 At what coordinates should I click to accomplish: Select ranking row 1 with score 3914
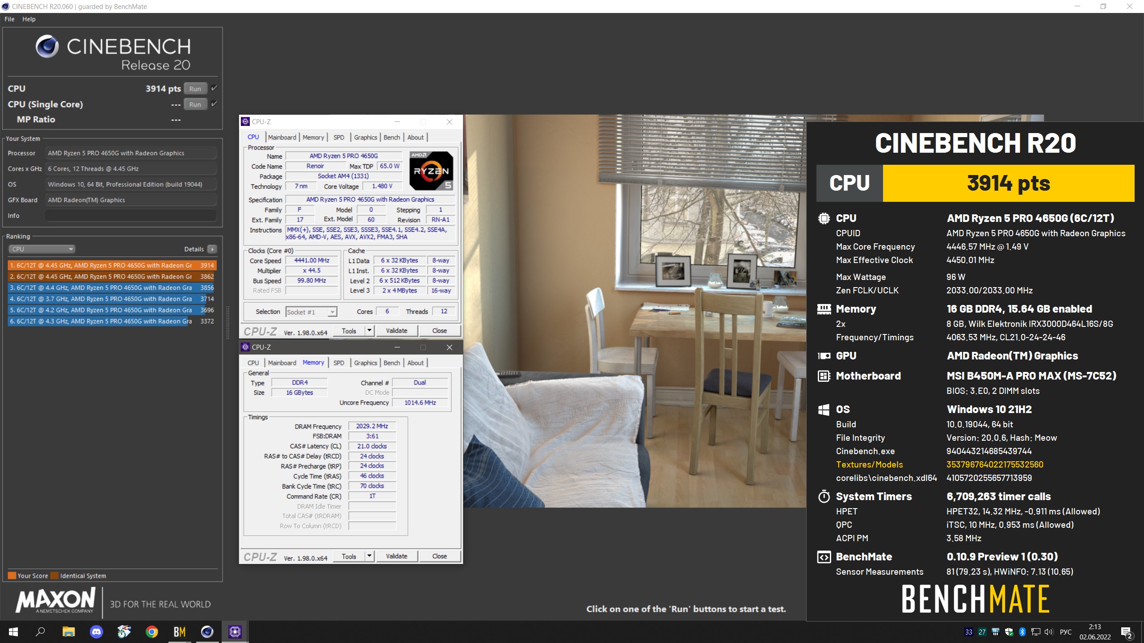point(112,265)
